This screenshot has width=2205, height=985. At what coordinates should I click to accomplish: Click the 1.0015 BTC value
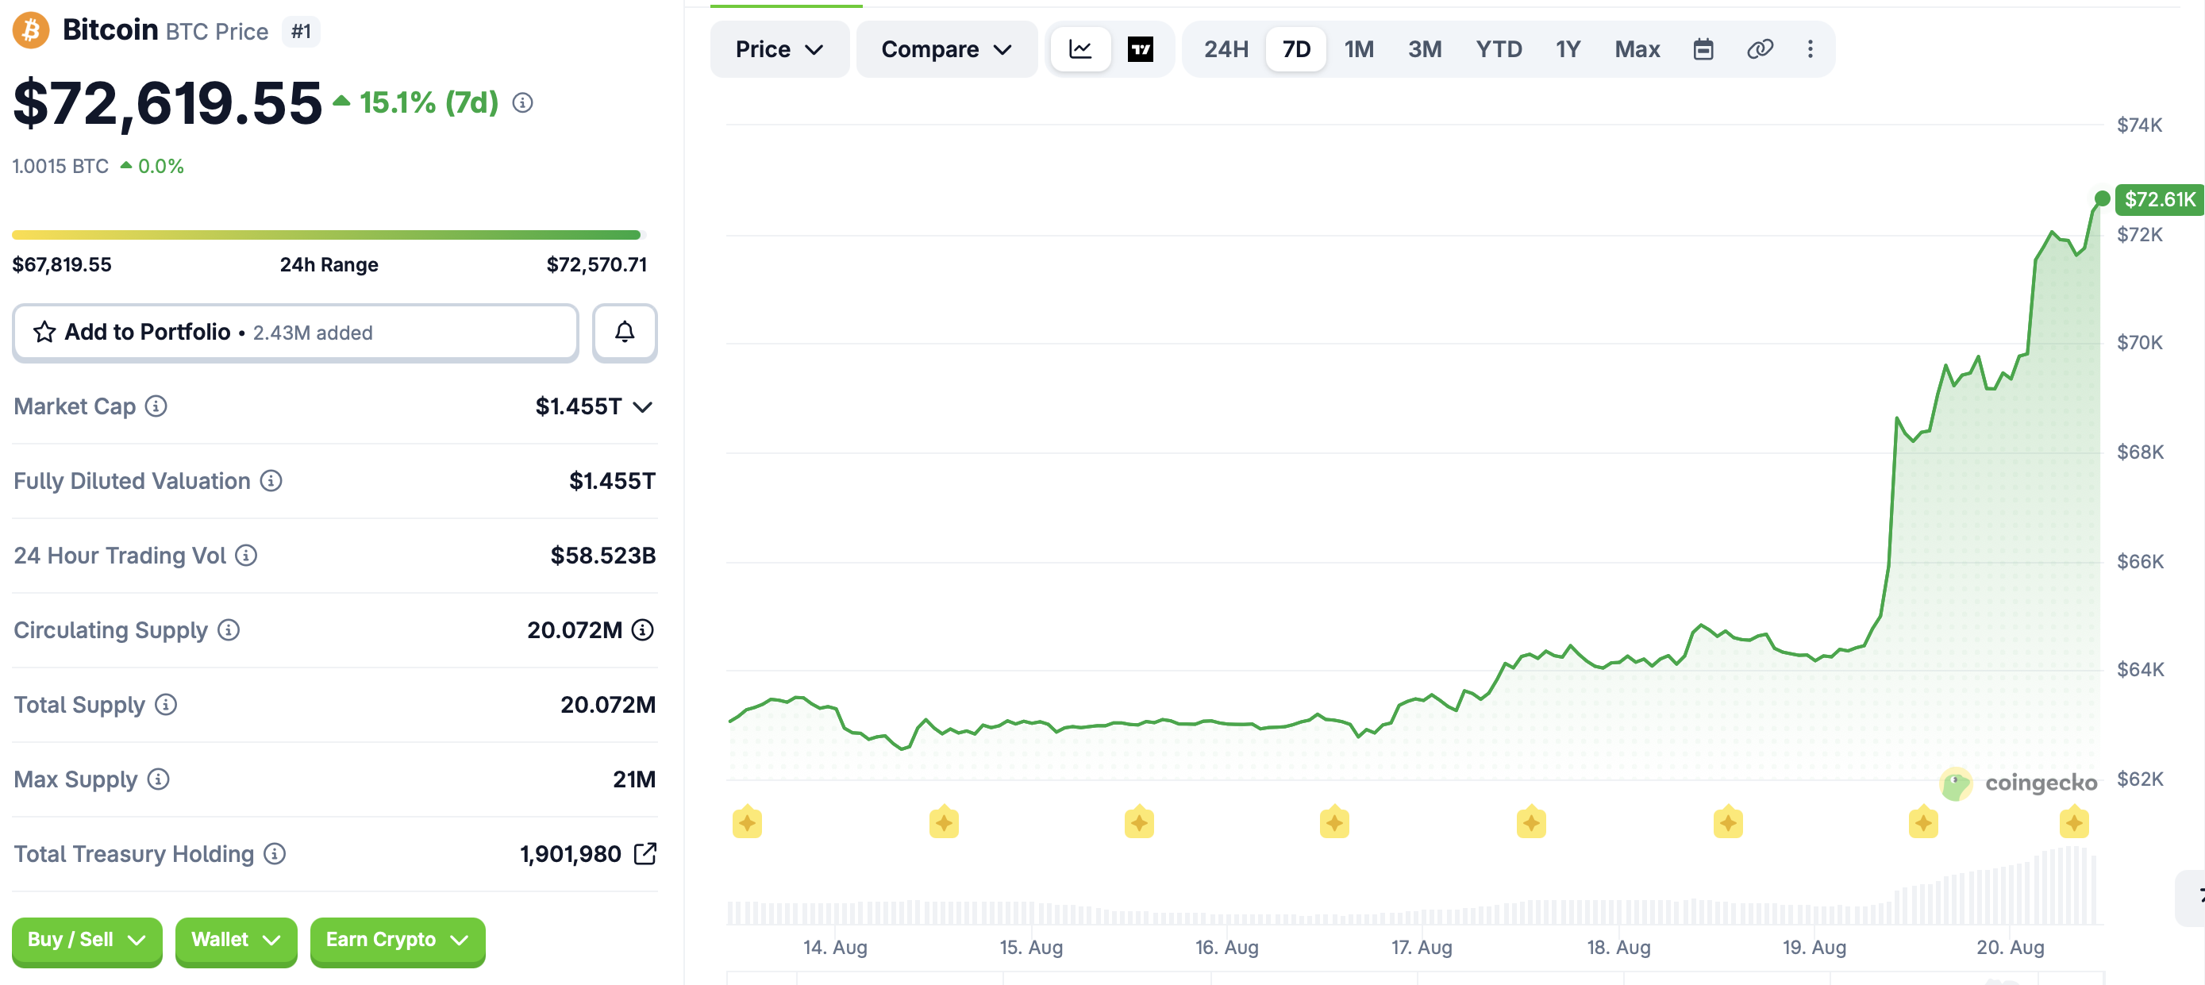[60, 166]
